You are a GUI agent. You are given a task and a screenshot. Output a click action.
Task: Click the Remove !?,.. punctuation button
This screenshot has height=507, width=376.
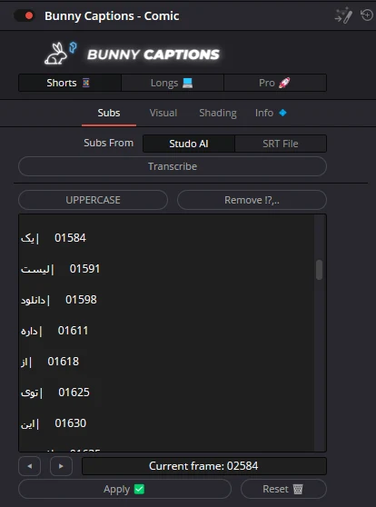pyautogui.click(x=252, y=200)
